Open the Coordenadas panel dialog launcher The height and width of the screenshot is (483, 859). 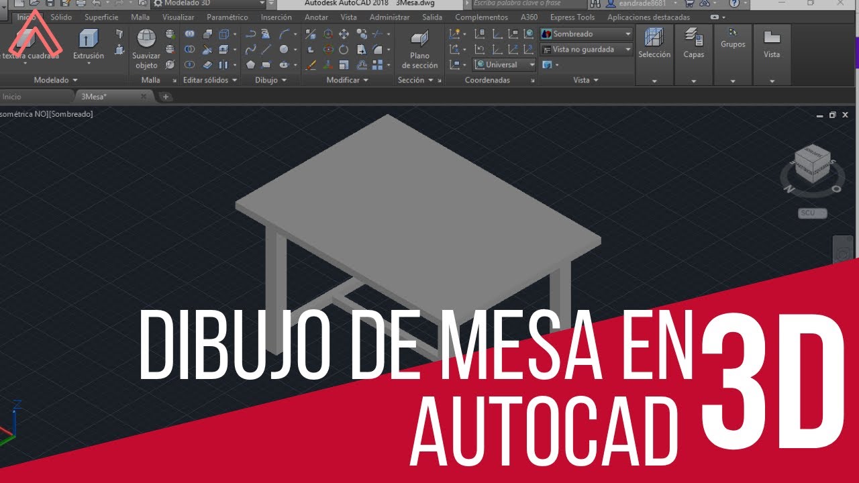(x=533, y=80)
